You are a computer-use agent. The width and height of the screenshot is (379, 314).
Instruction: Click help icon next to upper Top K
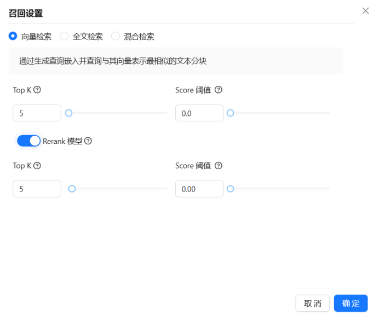pyautogui.click(x=37, y=90)
